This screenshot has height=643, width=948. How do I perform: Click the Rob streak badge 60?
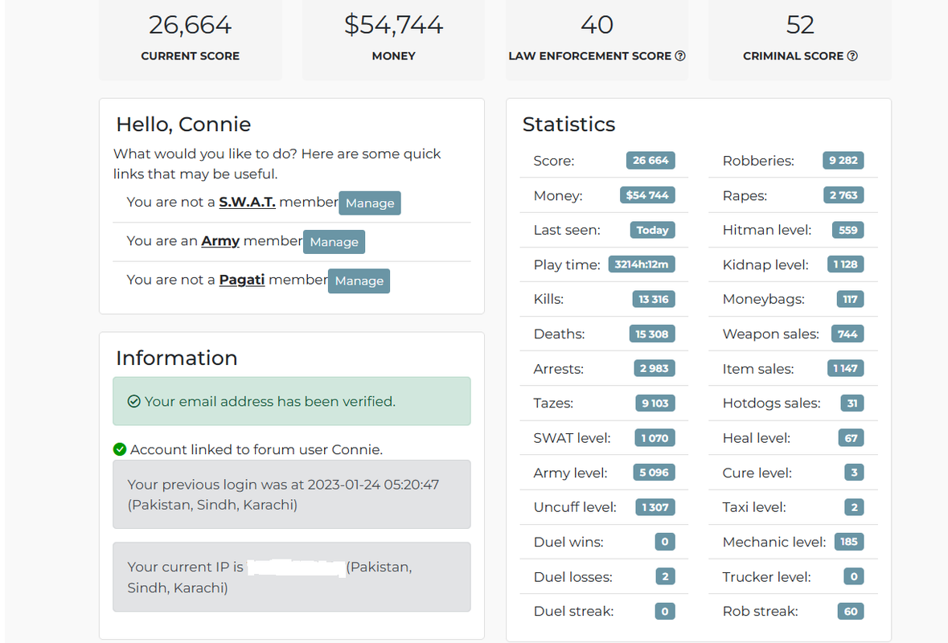coord(851,611)
